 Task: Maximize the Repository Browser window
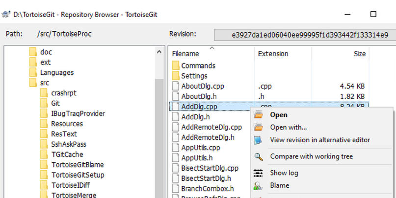click(x=373, y=15)
